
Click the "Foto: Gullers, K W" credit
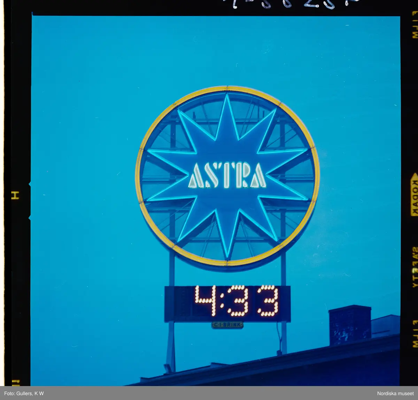(24, 393)
